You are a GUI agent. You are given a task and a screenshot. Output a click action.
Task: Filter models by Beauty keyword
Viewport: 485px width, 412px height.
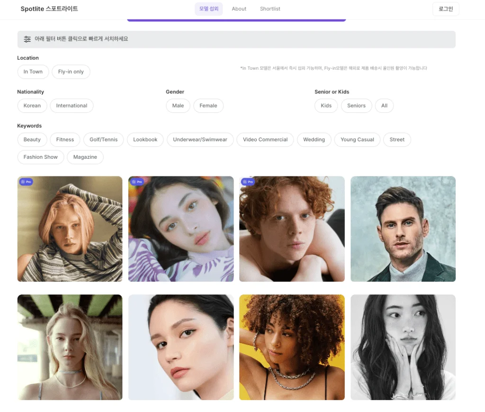click(x=32, y=139)
